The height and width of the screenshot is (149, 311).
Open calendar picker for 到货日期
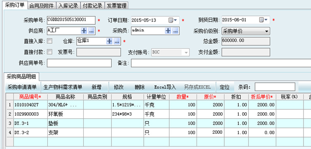point(263,20)
